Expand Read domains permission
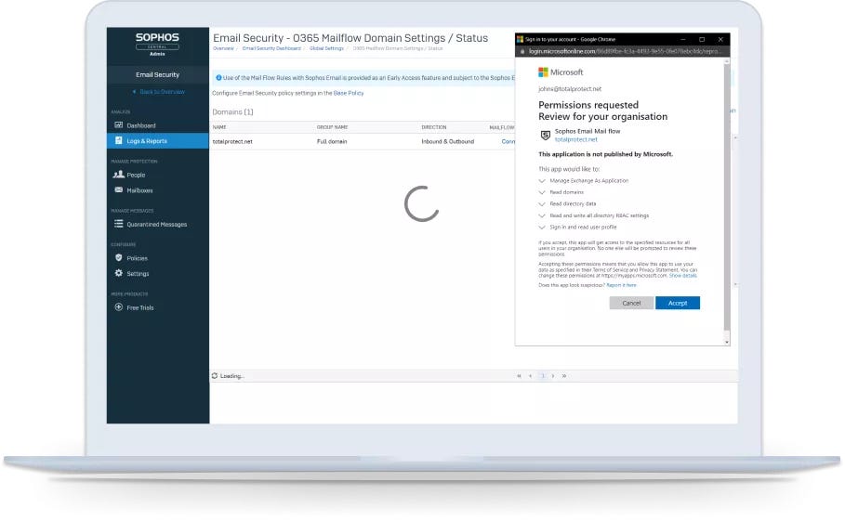The height and width of the screenshot is (521, 845). (x=542, y=192)
